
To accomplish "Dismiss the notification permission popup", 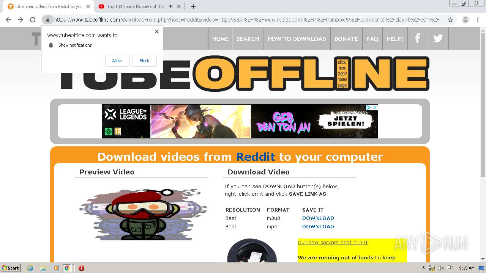I will pos(156,31).
